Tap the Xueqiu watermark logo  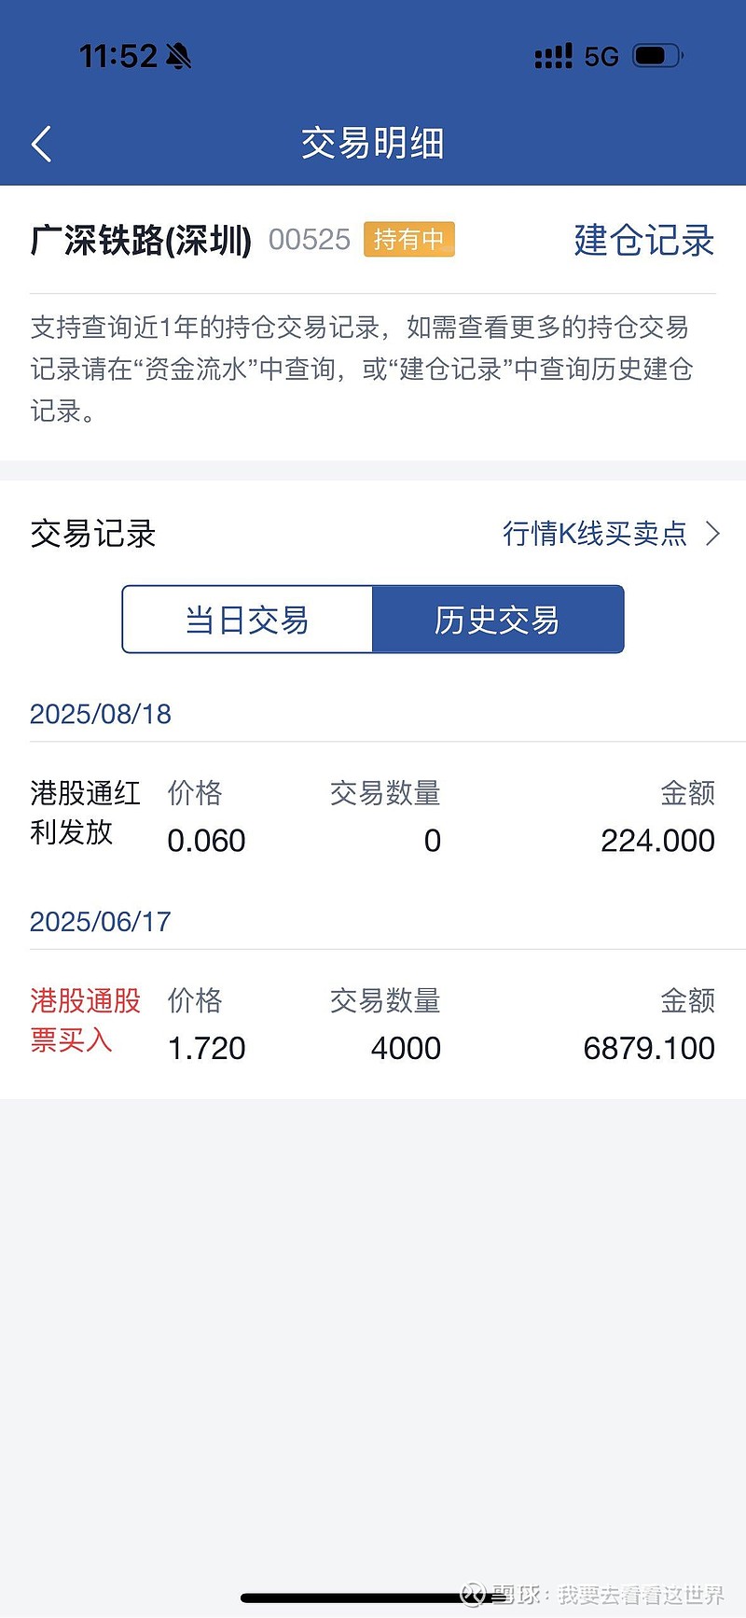tap(475, 1594)
